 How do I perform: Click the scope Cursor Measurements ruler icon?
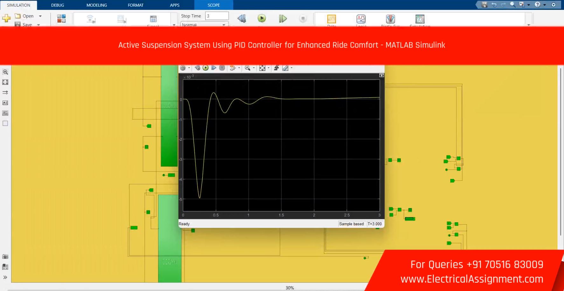(x=285, y=68)
